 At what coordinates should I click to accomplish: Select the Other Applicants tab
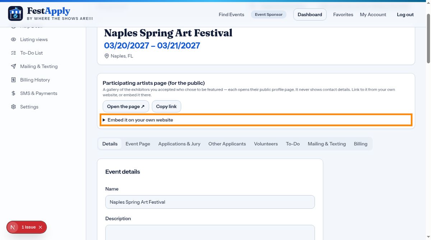(x=227, y=144)
